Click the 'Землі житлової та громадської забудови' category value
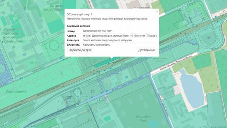This screenshot has height=128, width=227. 107,40
